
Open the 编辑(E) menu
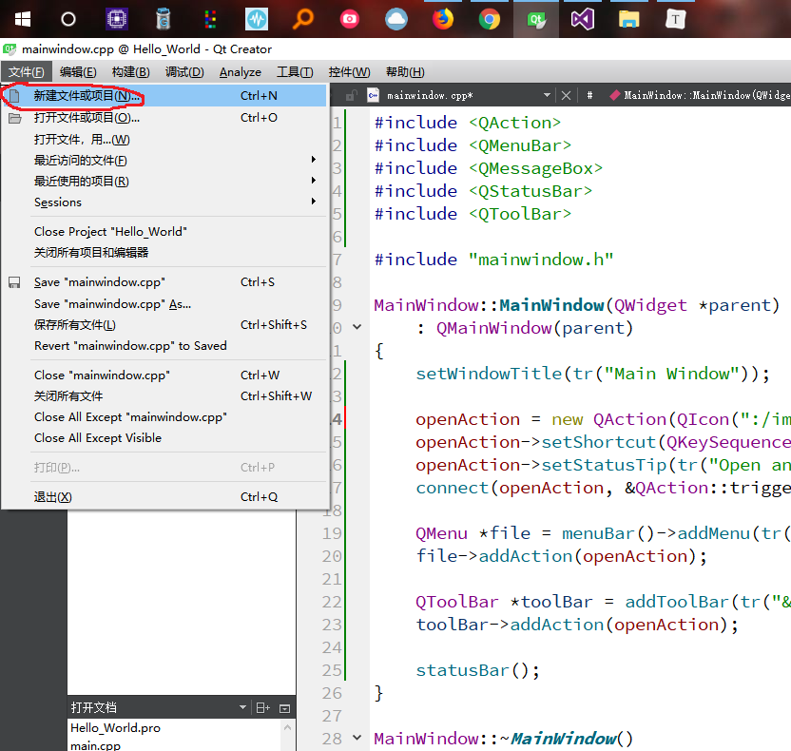point(78,72)
